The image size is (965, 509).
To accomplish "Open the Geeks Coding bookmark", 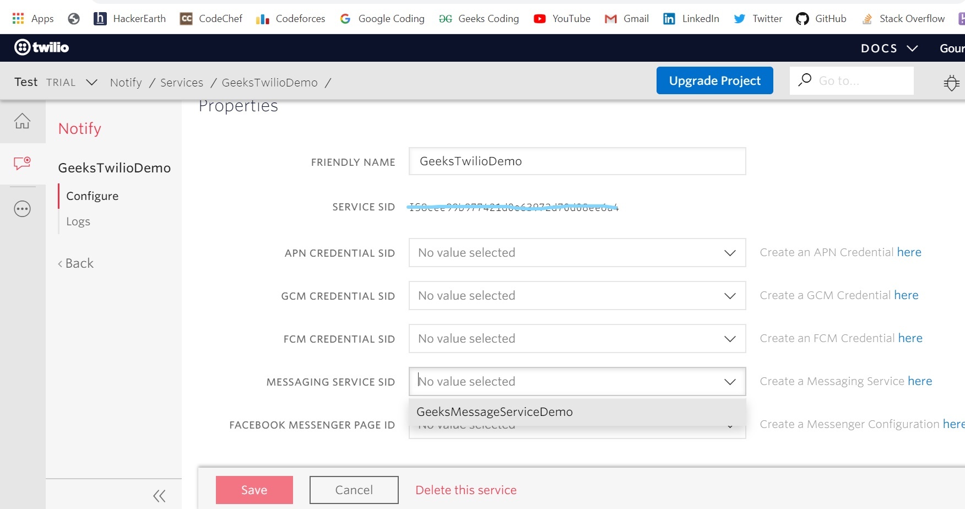I will (x=479, y=19).
